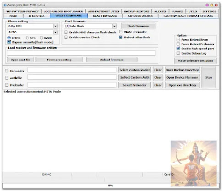Clear the Da Loader field
The height and width of the screenshot is (191, 222).
[158, 70]
